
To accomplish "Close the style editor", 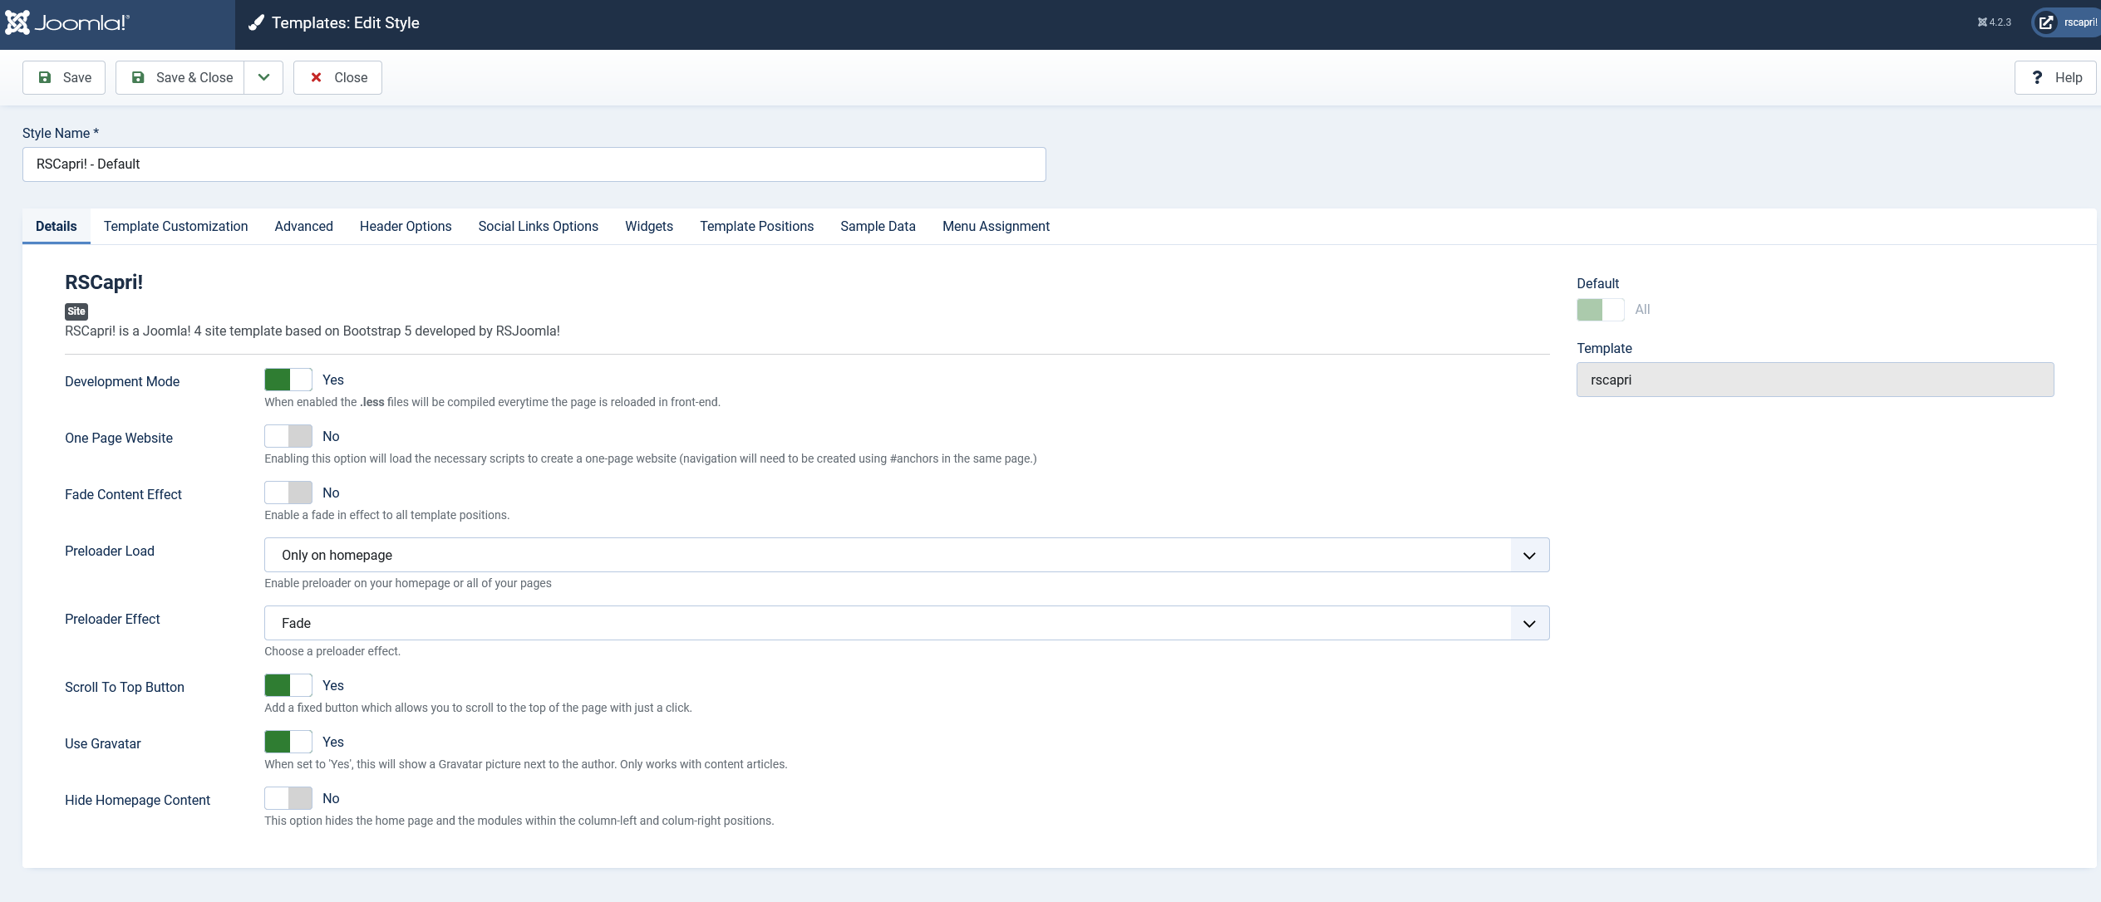I will point(337,77).
